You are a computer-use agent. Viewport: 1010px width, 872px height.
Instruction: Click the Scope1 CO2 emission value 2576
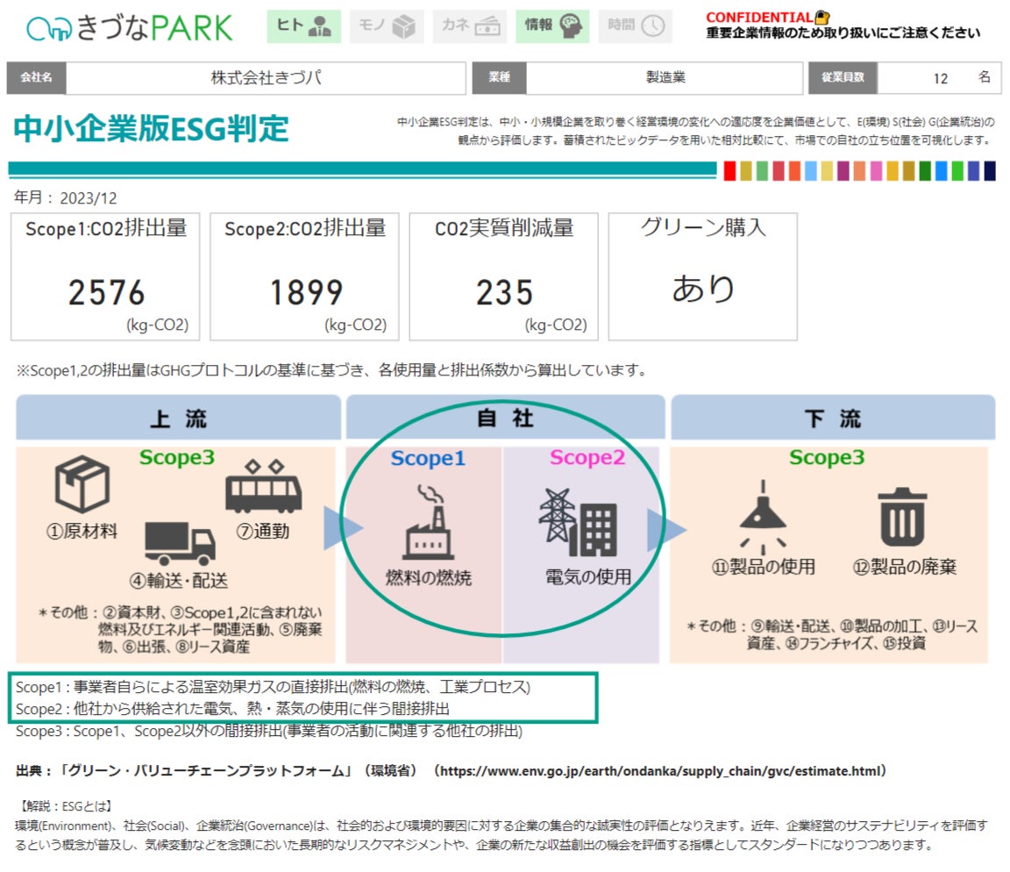click(x=106, y=293)
